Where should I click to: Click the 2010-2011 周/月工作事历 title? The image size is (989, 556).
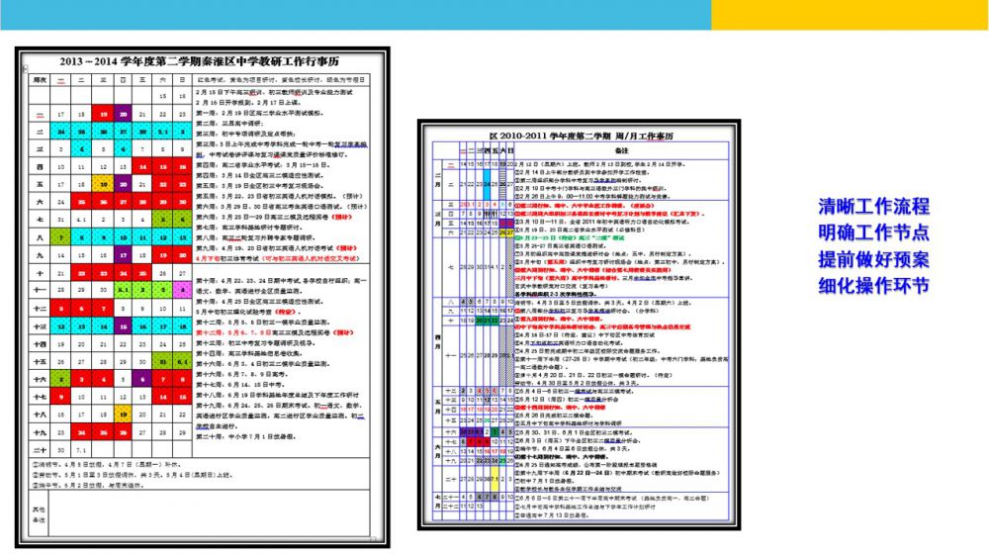[573, 133]
